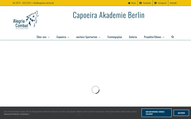The height and width of the screenshot is (119, 191).
Task: Click the Alegria Combat wolf logo
Action: click(26, 20)
